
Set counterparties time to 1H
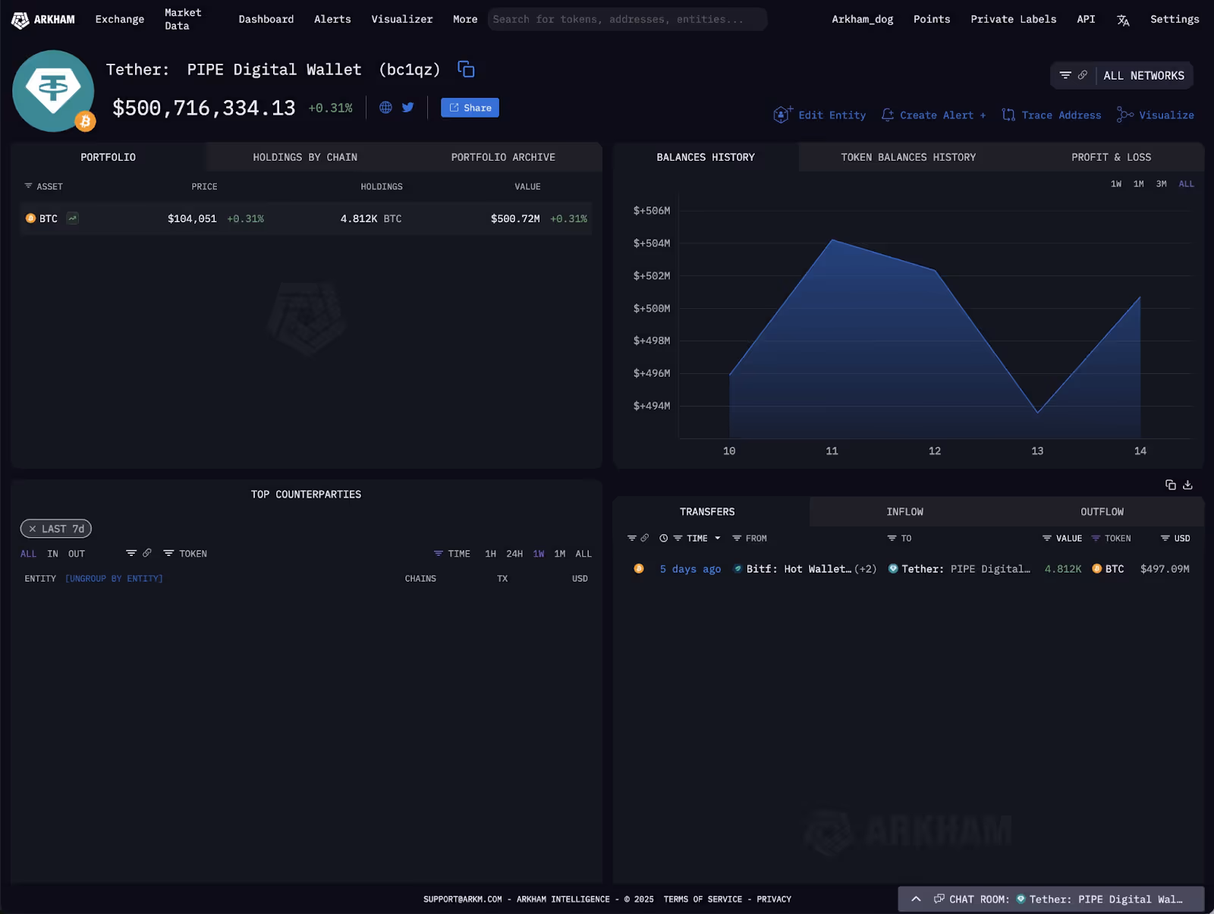click(x=491, y=554)
